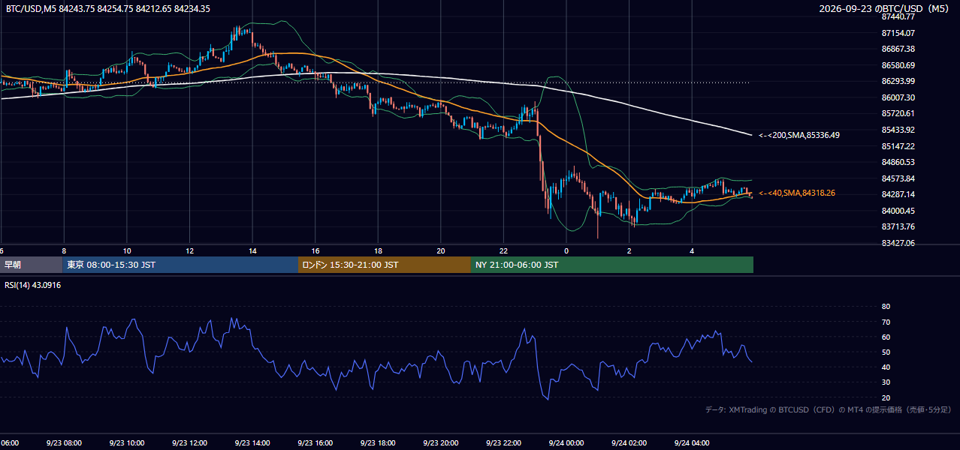This screenshot has width=960, height=450.
Task: Select the NY 21:00-06:00 JST session bar
Action: pos(612,265)
